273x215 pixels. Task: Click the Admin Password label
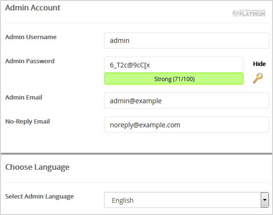[30, 61]
